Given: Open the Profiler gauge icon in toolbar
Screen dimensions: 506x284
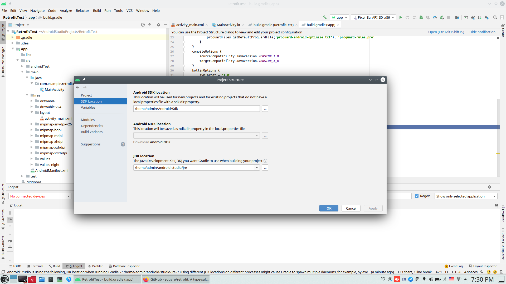Looking at the screenshot, I should (435, 17).
